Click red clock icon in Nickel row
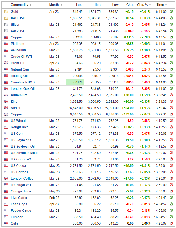Screen dimensions: 176x228 click(171, 108)
